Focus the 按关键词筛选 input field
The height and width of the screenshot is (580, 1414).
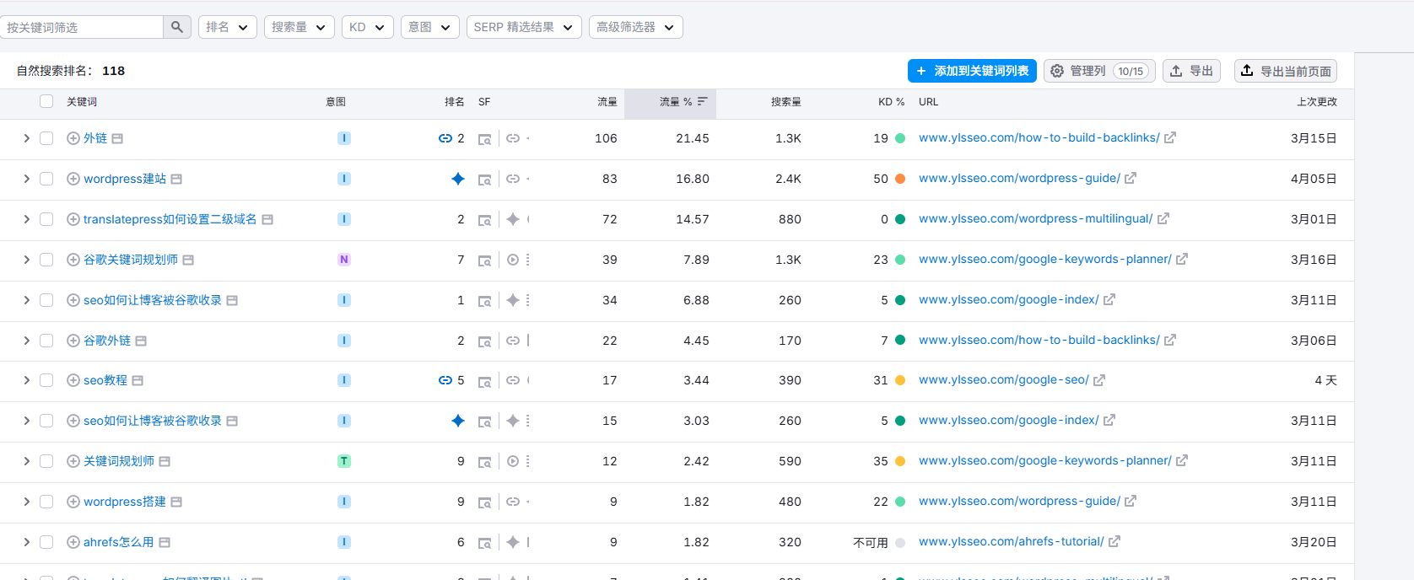click(82, 27)
